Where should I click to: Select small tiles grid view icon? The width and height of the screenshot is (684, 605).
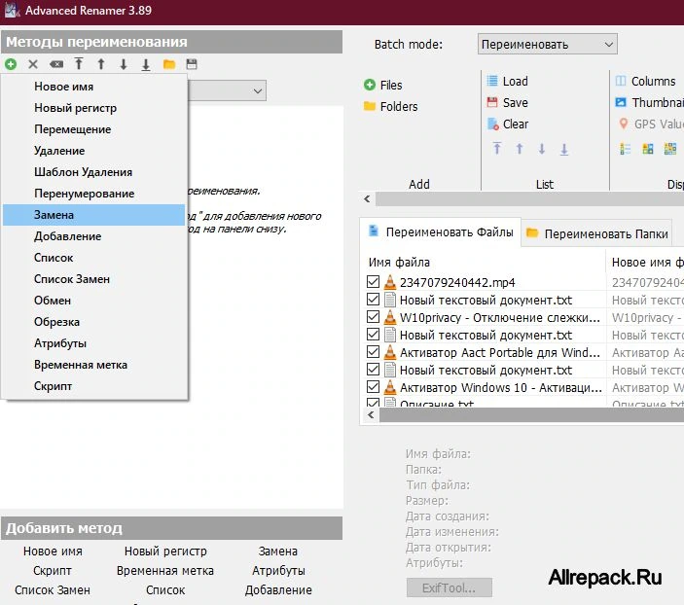[670, 149]
